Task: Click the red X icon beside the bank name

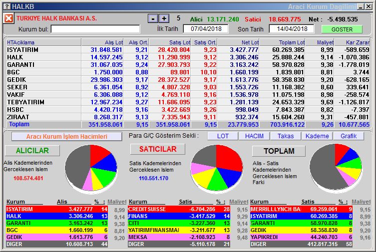Action: [8, 18]
